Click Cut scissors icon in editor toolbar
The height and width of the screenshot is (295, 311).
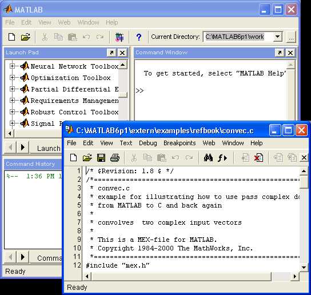point(134,158)
